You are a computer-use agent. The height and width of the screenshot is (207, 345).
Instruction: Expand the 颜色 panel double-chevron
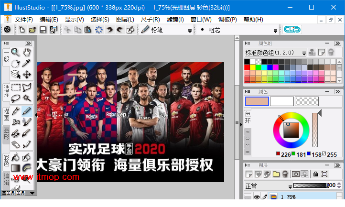[x=337, y=91]
